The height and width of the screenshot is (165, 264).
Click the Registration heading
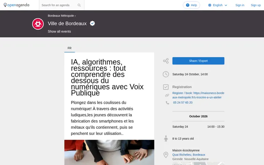[182, 87]
